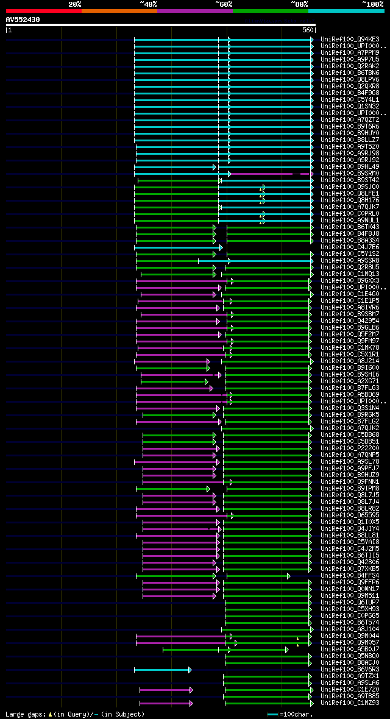390x719 pixels.
Task: Open hit UniRef100_Q8LPV6
Action: 350,80
